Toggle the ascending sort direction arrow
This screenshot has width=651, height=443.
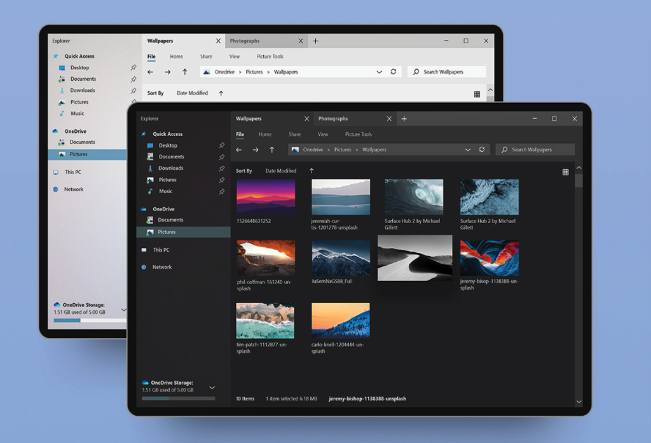point(311,170)
